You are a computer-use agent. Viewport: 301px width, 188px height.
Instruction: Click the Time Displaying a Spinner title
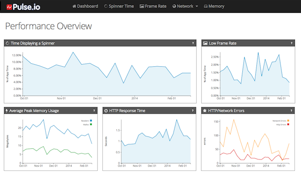click(x=33, y=43)
